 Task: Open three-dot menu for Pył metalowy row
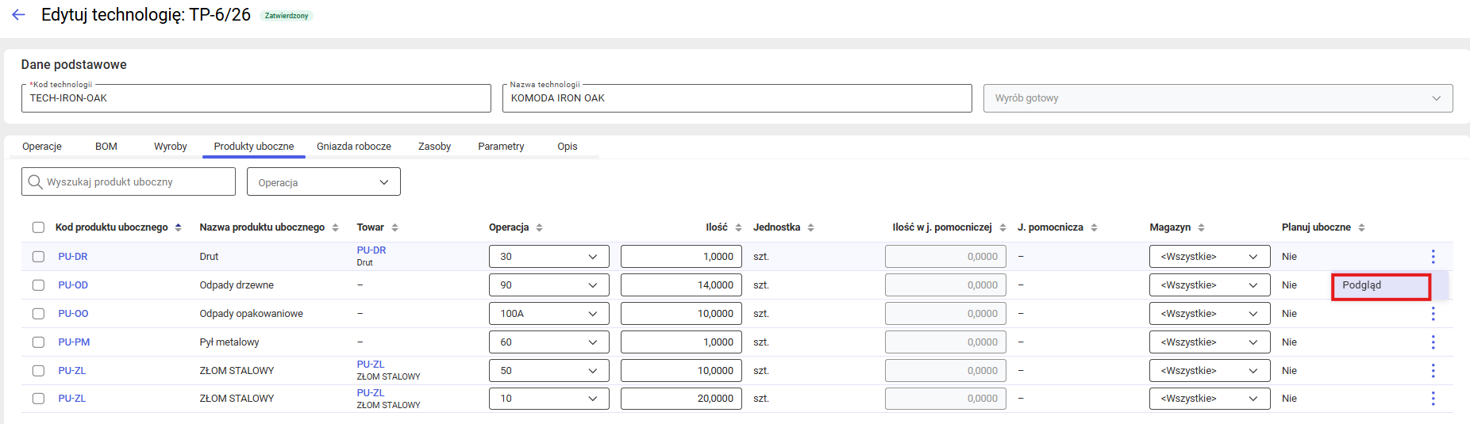point(1433,342)
